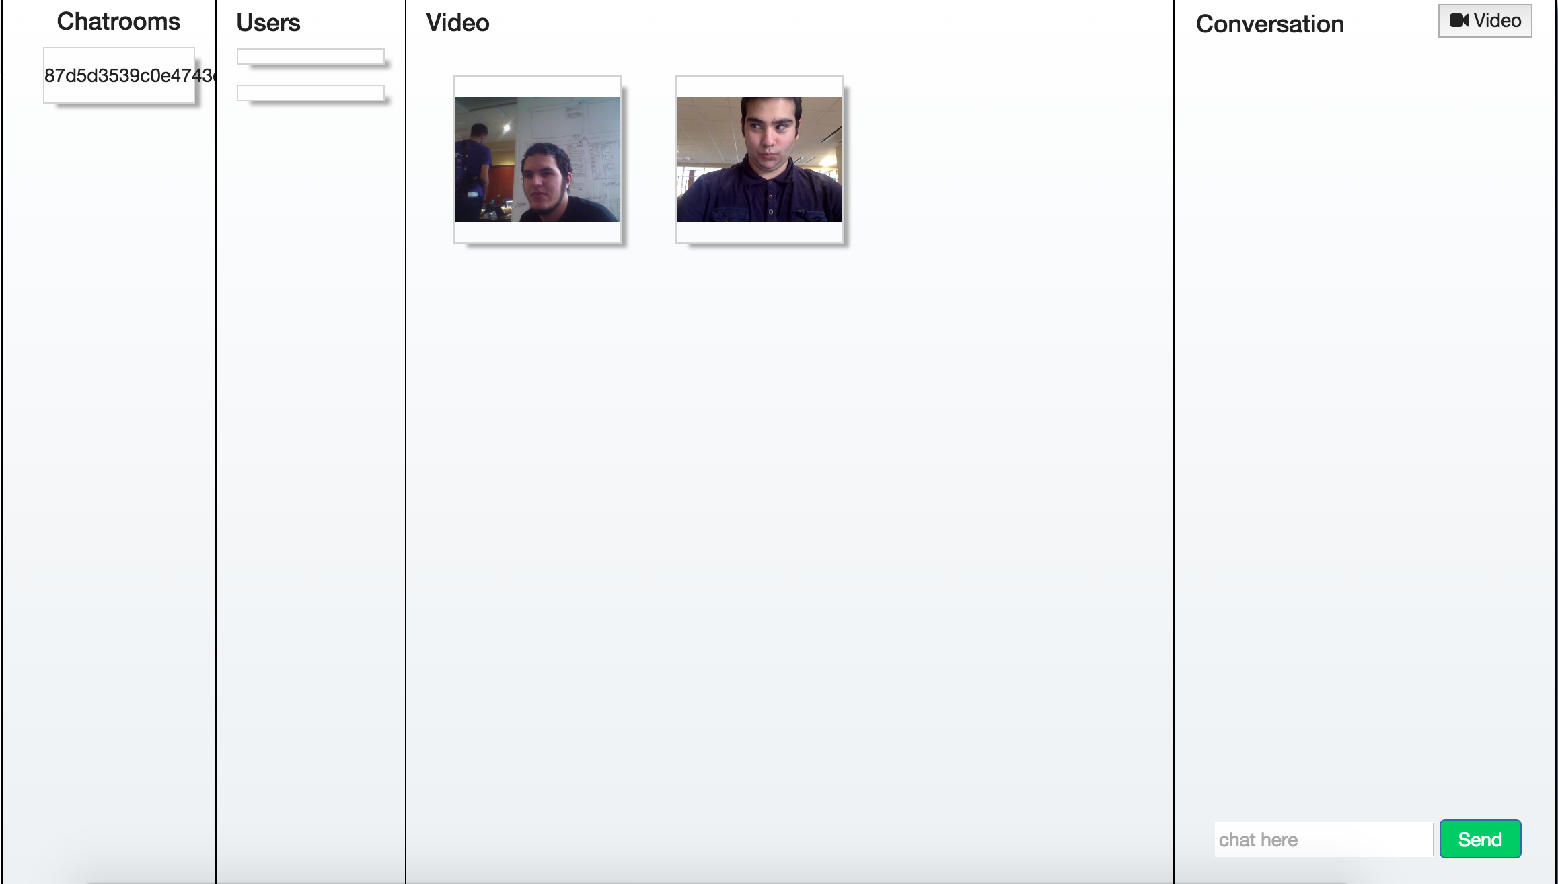Click blank area below the chatroom entry
The image size is (1558, 884).
(109, 471)
